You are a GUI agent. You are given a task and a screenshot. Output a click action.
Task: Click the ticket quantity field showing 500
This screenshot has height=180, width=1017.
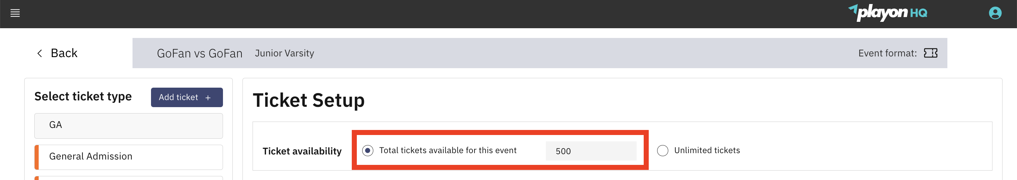point(591,151)
